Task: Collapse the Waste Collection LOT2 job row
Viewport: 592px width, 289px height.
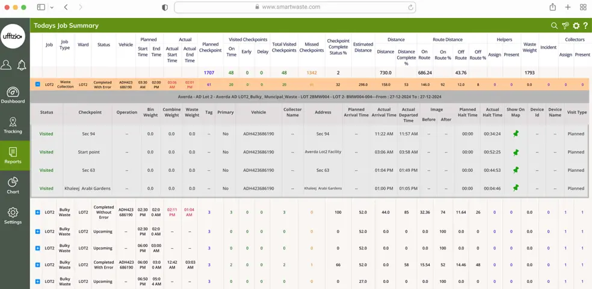Action: [37, 85]
